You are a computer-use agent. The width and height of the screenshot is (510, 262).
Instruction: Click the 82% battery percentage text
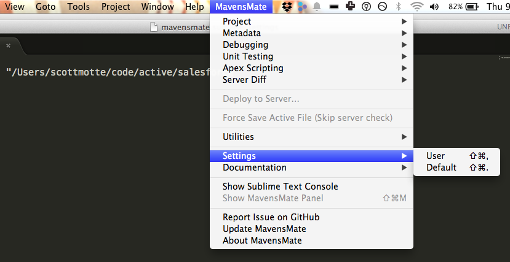coord(455,7)
